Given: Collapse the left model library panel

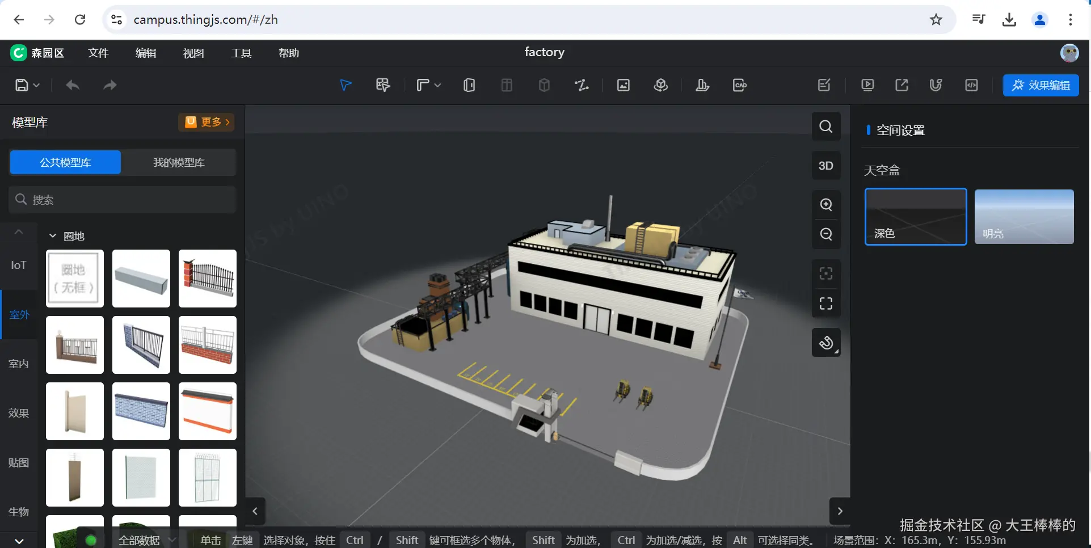Looking at the screenshot, I should [x=255, y=511].
